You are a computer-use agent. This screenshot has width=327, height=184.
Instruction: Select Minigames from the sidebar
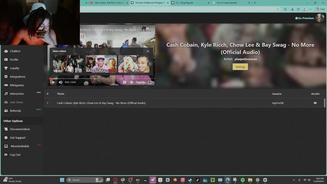pos(17,85)
